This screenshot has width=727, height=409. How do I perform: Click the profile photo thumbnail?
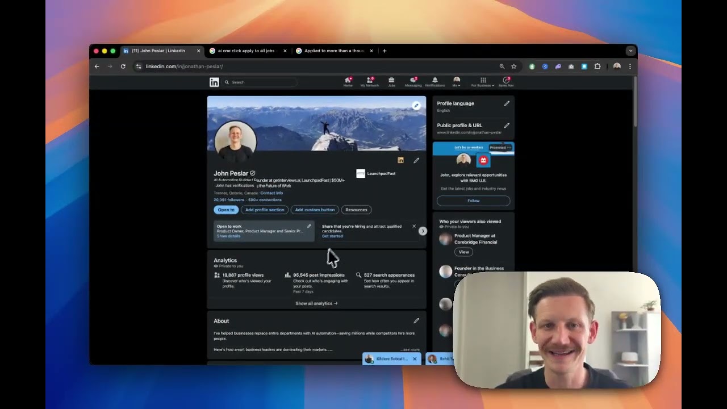click(235, 141)
